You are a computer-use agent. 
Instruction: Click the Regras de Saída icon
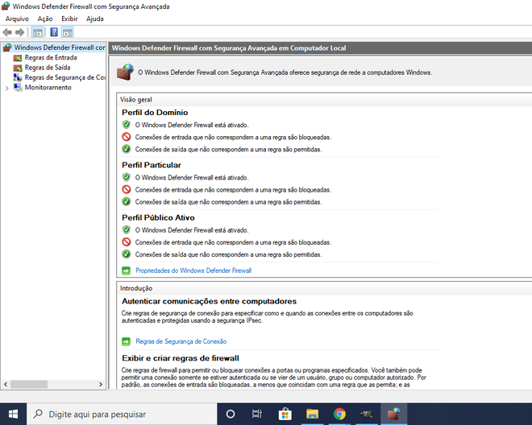18,68
